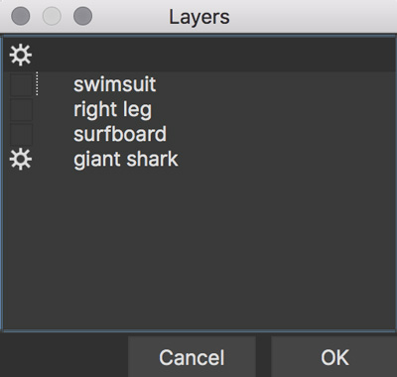This screenshot has height=377, width=397.
Task: Highlight the giant shark layer name
Action: [126, 159]
